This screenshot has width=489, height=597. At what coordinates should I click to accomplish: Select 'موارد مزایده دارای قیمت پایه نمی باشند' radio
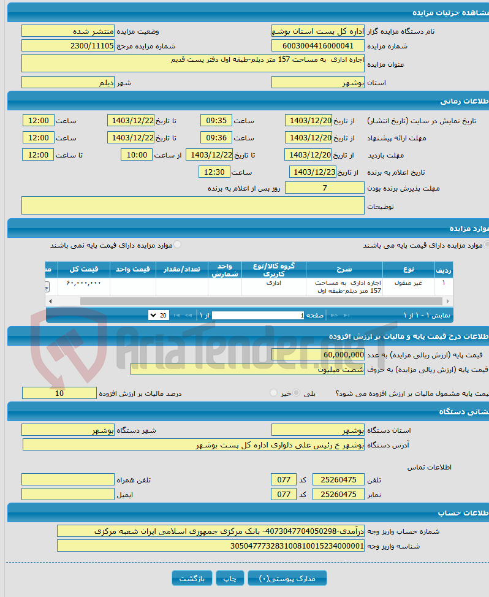click(x=177, y=245)
